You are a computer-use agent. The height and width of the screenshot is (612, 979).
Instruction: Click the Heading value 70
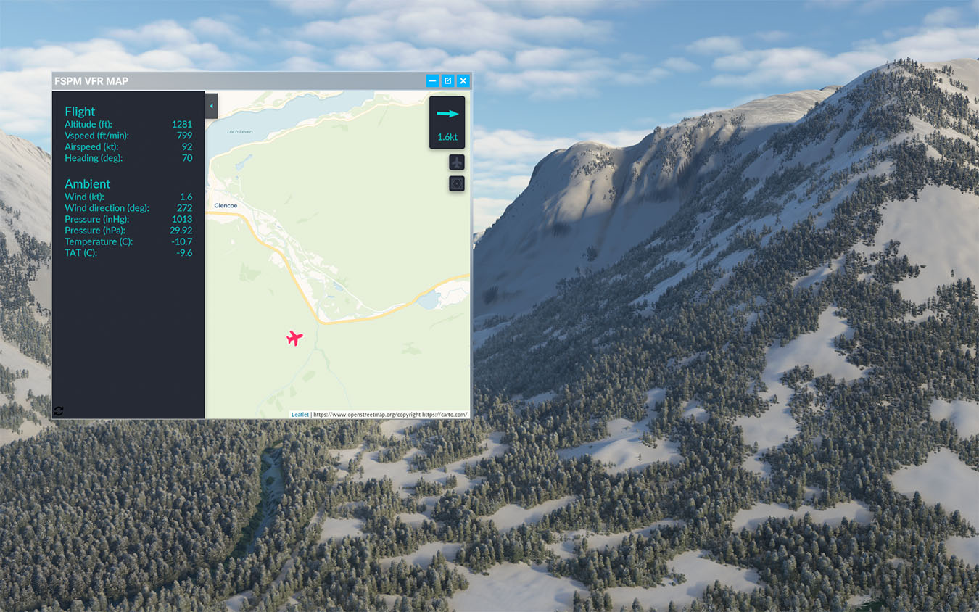(187, 158)
